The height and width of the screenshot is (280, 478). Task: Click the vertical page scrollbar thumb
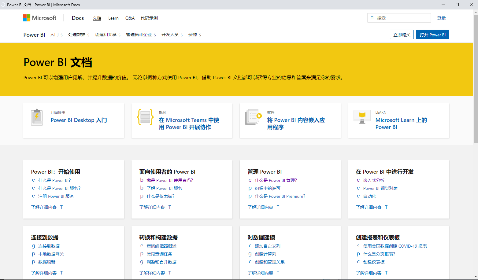476,79
